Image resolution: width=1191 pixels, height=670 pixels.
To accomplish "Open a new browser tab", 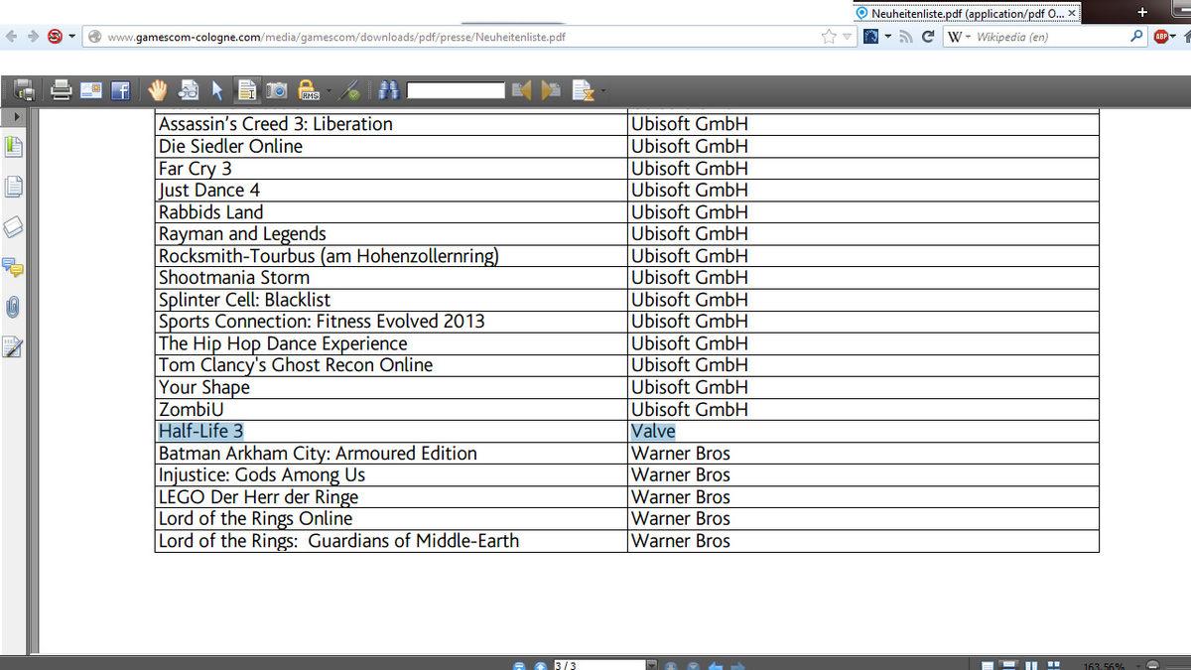I will click(1141, 13).
